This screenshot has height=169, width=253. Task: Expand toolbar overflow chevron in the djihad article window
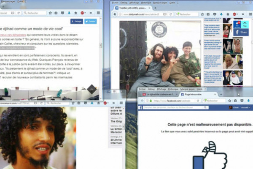[x=92, y=13]
